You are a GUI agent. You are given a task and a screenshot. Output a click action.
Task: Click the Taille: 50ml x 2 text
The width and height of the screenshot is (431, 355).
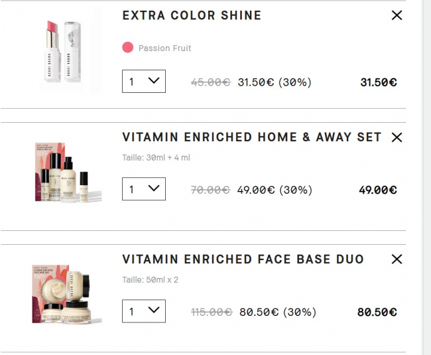[x=151, y=280]
